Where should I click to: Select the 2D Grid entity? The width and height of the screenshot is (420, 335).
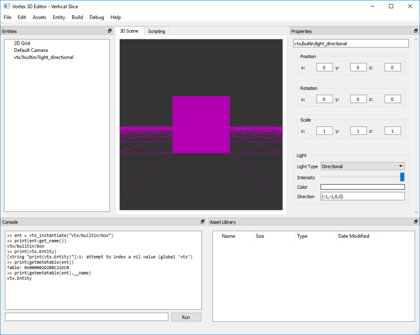click(22, 43)
